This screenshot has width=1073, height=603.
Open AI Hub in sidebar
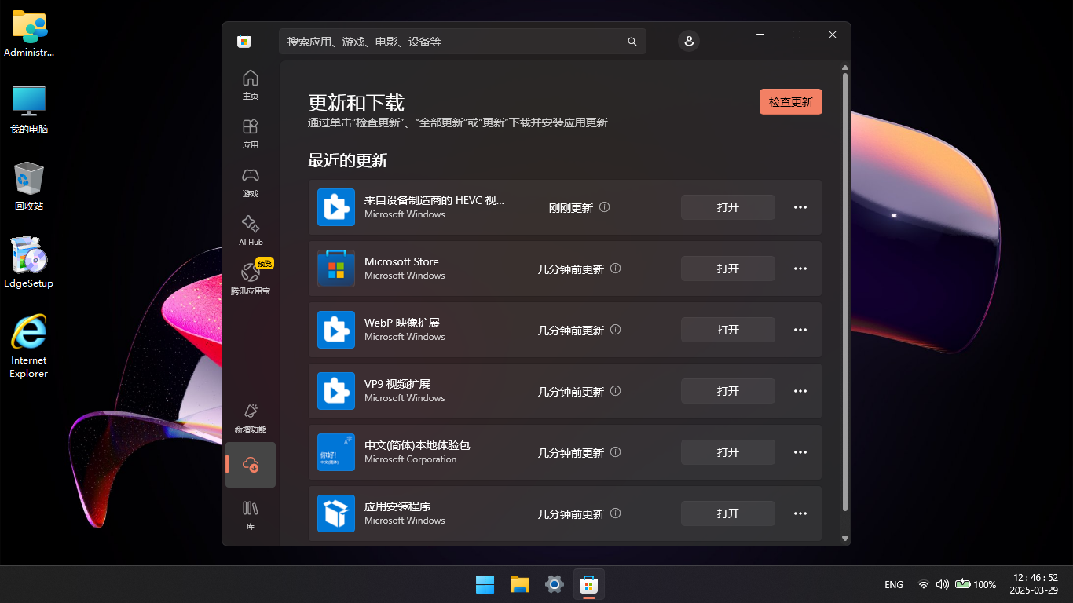coord(251,231)
